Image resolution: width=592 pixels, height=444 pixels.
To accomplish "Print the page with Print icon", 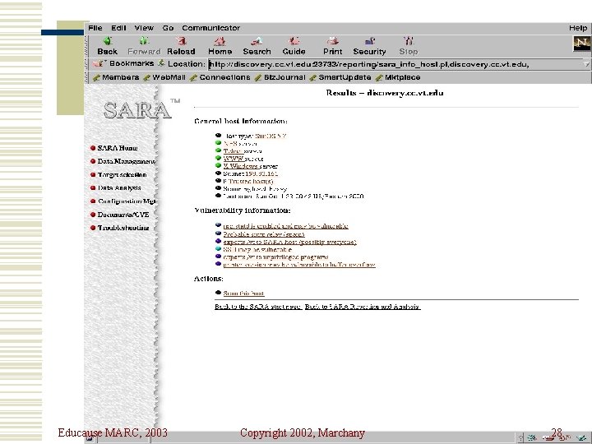I will [x=333, y=41].
